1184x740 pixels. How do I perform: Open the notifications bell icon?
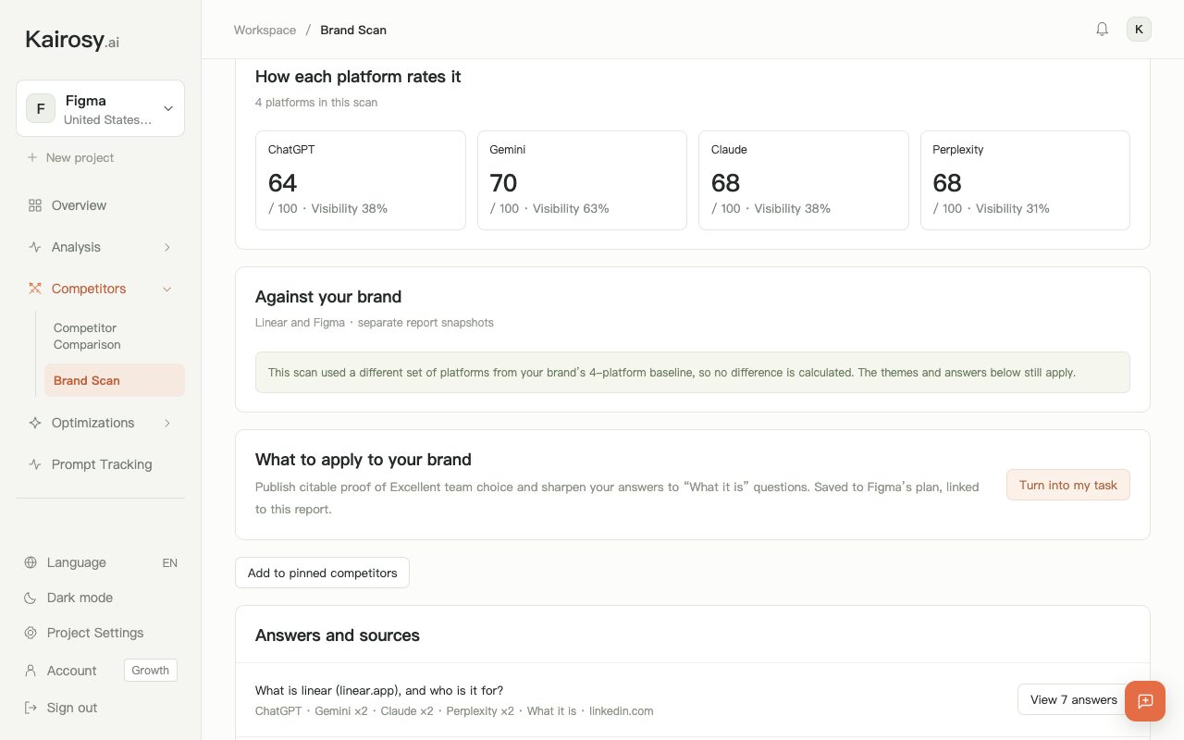1102,30
